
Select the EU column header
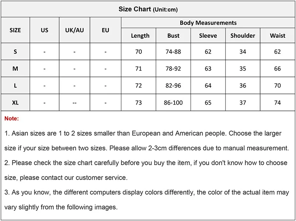(x=105, y=30)
